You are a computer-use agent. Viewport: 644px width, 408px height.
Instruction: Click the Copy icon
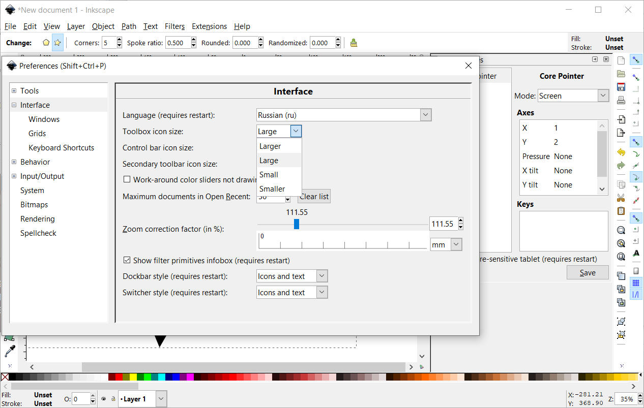pyautogui.click(x=621, y=184)
